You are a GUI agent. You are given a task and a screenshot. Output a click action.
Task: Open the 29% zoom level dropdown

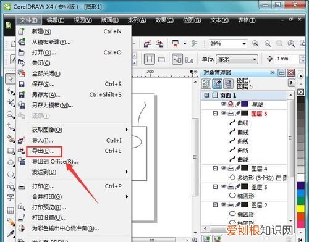244,44
